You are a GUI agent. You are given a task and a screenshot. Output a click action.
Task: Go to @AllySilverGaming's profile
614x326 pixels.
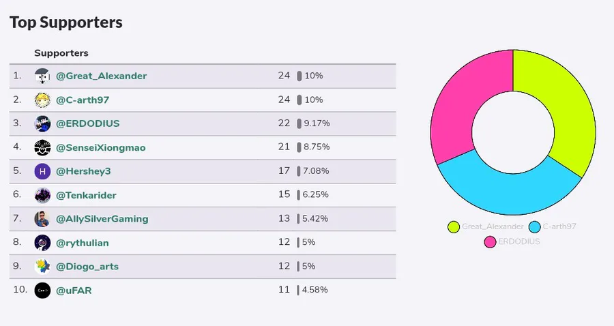pos(102,219)
